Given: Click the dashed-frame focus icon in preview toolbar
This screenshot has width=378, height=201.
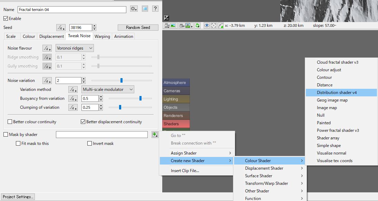Looking at the screenshot, I should point(214,25).
